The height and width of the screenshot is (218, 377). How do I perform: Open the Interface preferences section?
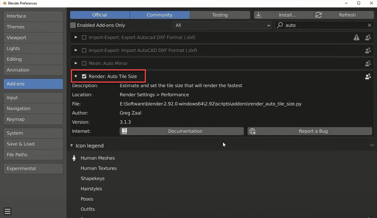coord(33,16)
